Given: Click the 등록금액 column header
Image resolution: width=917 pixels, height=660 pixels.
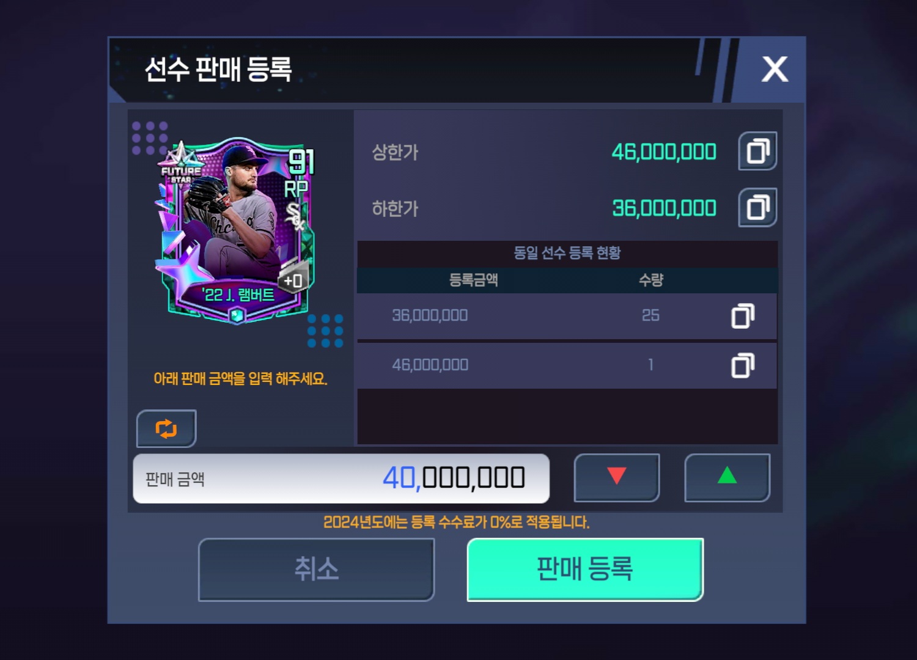Looking at the screenshot, I should click(474, 280).
